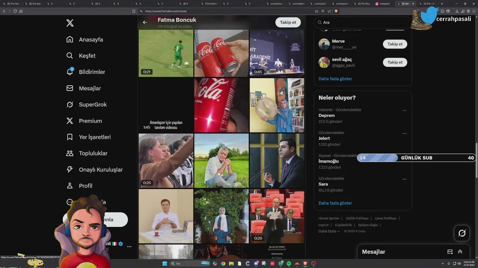Open options for the Deprem trend
Viewport: 478px width, 268px height.
point(404,111)
